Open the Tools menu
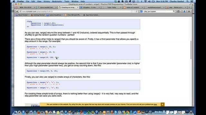Viewport: 206px width, 115px height. tap(67, 1)
